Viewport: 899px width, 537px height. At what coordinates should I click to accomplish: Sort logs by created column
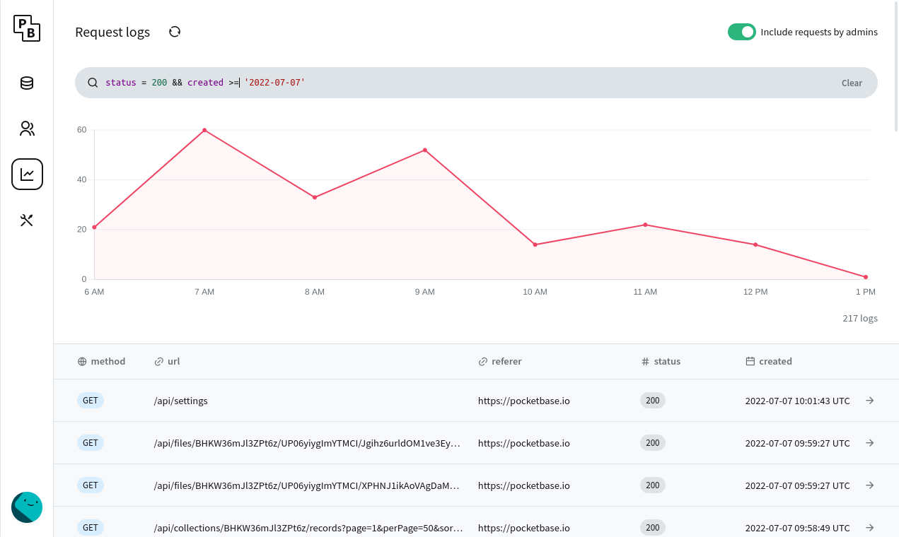[769, 361]
